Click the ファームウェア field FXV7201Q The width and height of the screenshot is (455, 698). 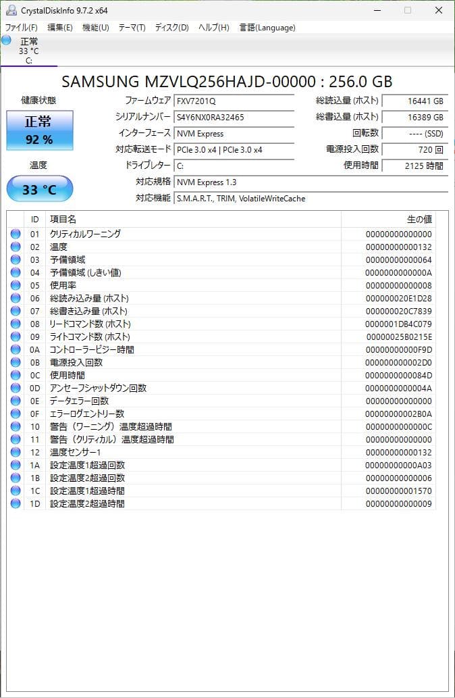point(234,101)
